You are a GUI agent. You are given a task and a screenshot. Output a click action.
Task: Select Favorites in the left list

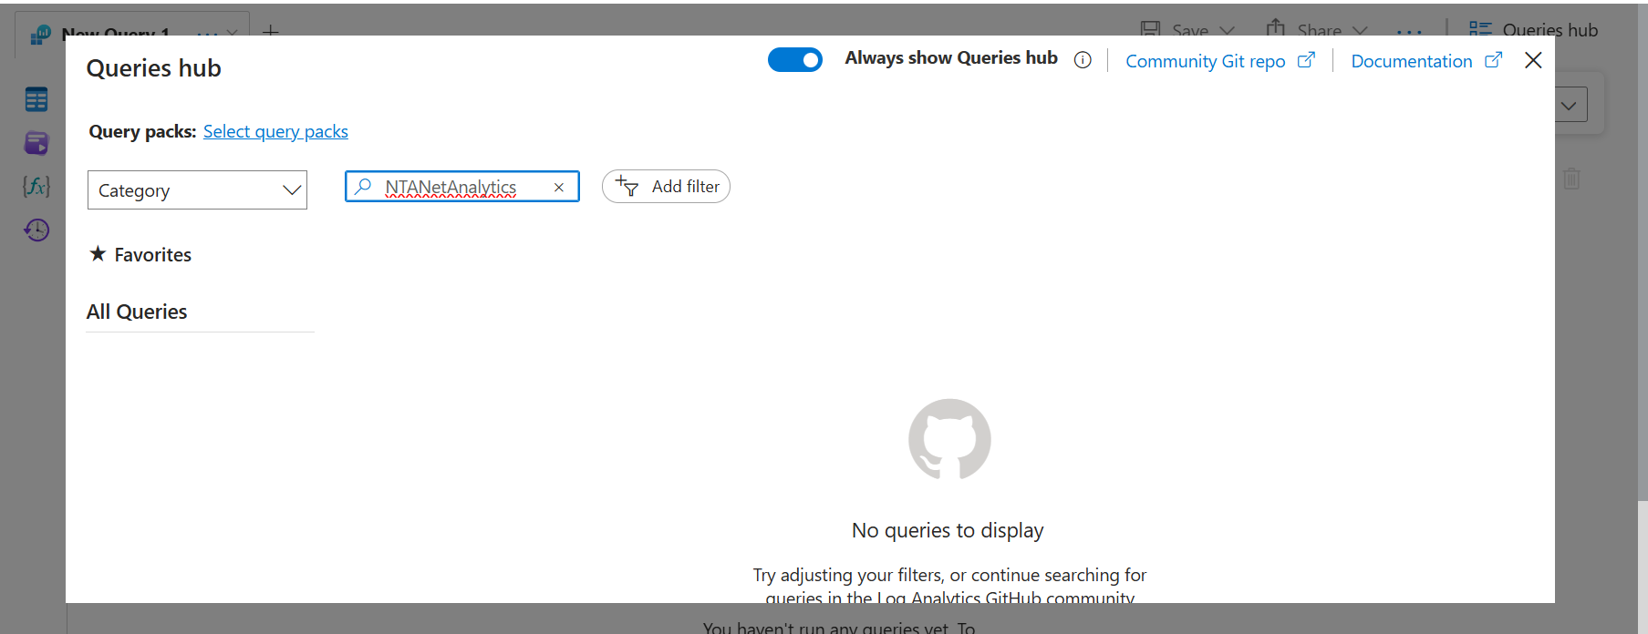[x=140, y=255]
